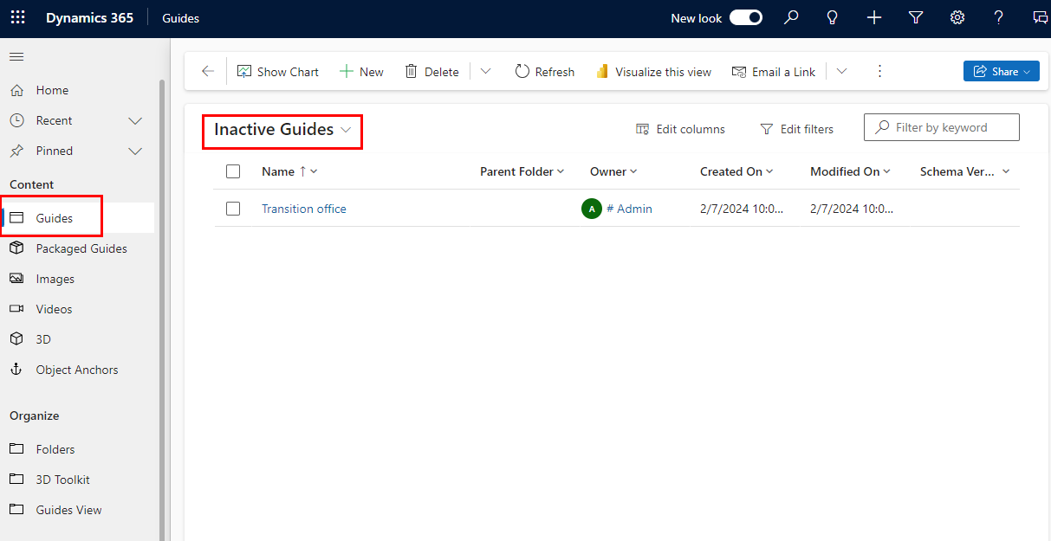1051x541 pixels.
Task: Open the search magnifier in the top bar
Action: point(790,17)
